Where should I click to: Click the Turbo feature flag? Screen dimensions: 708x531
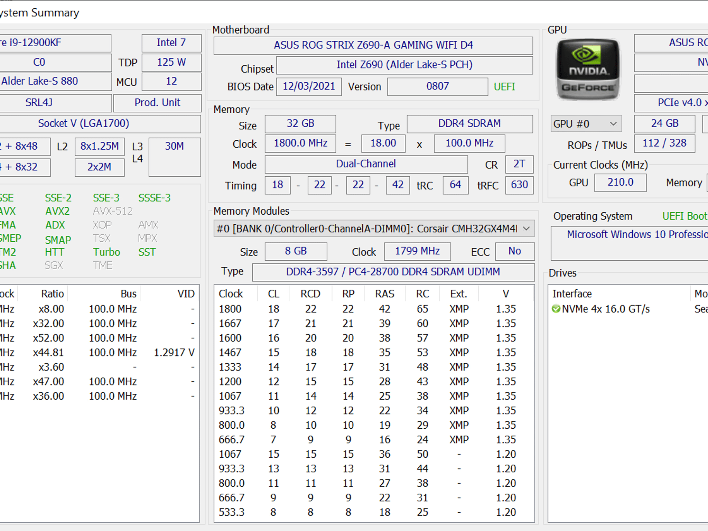tap(106, 252)
